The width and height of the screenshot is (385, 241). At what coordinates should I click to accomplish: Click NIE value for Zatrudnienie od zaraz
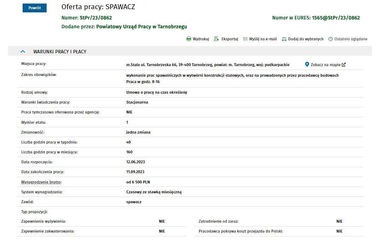tap(339, 221)
